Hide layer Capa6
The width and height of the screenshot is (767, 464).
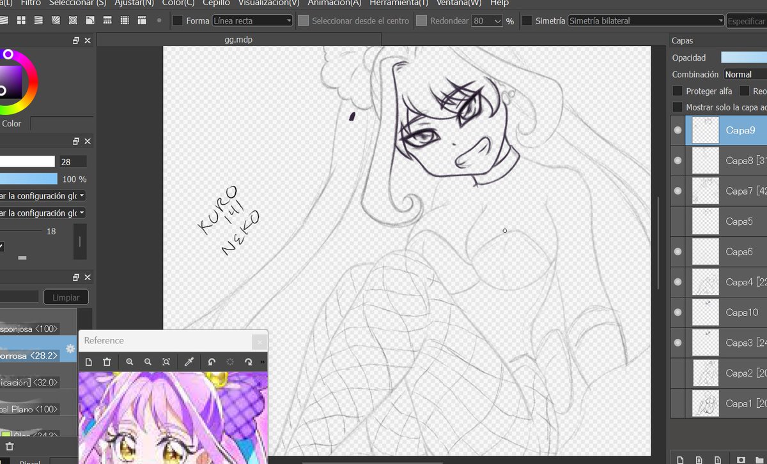click(678, 251)
